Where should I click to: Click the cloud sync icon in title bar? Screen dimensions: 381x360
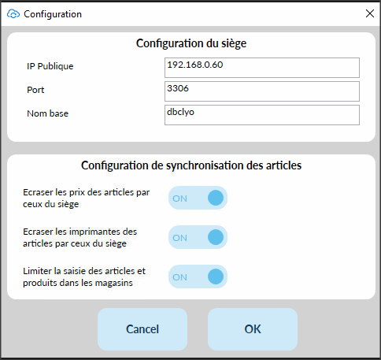click(x=13, y=14)
